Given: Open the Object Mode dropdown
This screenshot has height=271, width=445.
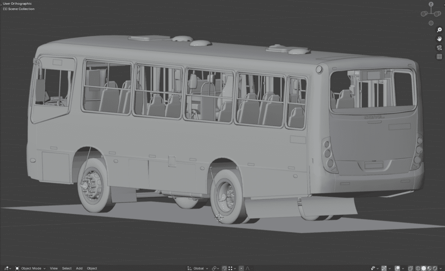Looking at the screenshot, I should (x=30, y=268).
